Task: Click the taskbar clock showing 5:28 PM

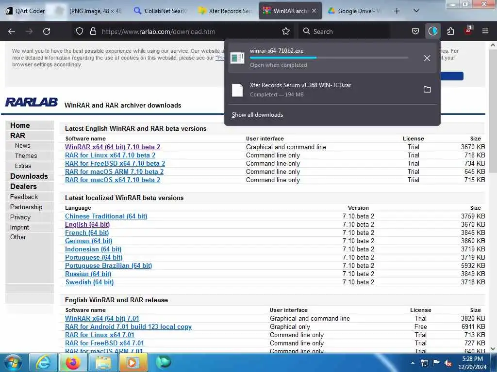Action: [472, 363]
